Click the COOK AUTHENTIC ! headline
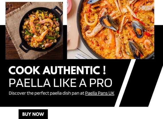 coord(57,70)
